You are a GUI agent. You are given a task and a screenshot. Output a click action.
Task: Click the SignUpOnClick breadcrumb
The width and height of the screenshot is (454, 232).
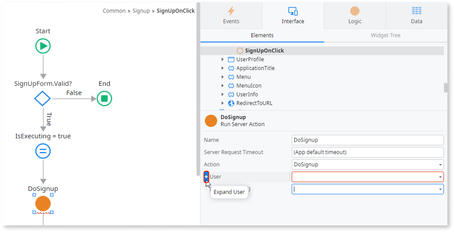pyautogui.click(x=175, y=11)
